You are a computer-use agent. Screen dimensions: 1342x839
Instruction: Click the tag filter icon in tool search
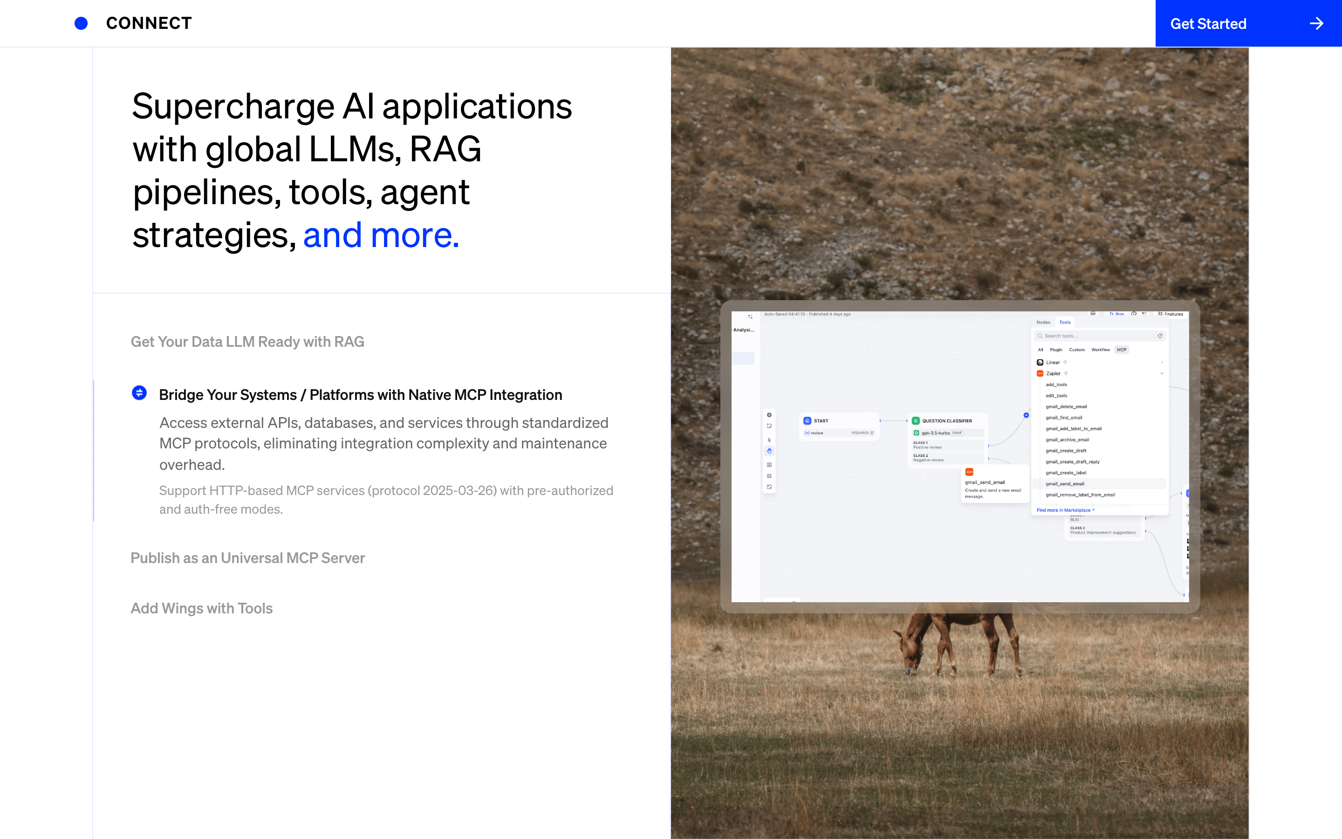(1159, 336)
